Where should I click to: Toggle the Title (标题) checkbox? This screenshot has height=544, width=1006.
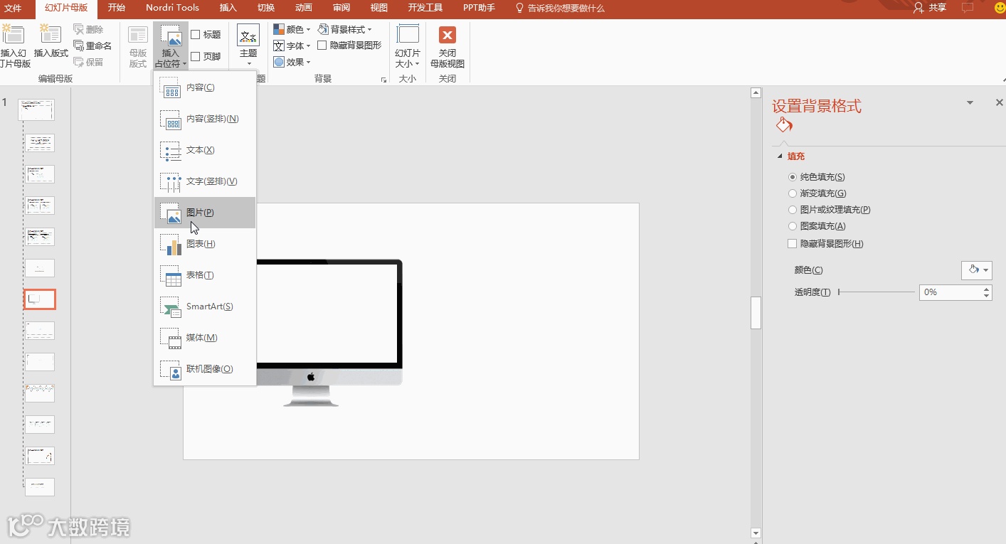pos(196,34)
